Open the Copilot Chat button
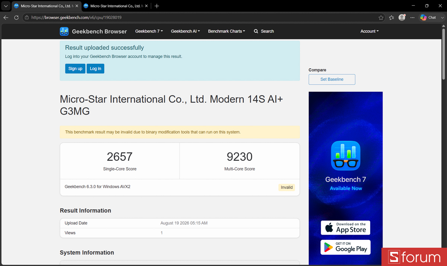This screenshot has width=447, height=266. 428,18
